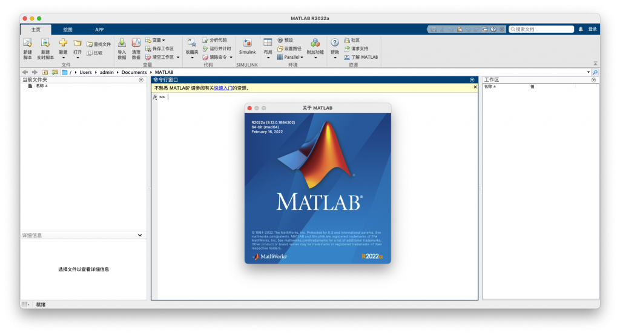Open 预设 (Preferences) gear
The width and height of the screenshot is (620, 335).
click(x=285, y=40)
